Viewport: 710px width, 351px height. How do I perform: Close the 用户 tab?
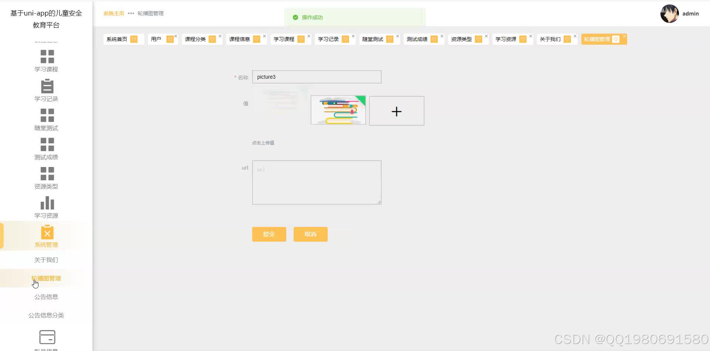pos(176,36)
